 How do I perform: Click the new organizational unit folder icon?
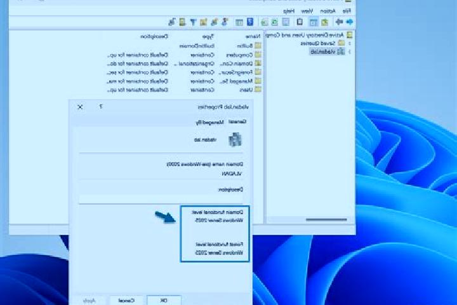point(203,22)
